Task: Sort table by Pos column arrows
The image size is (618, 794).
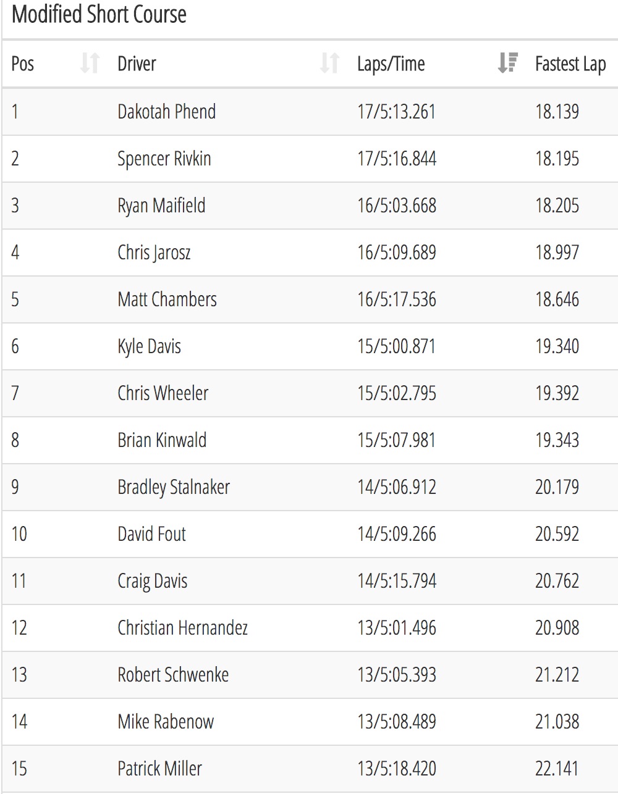Action: [x=90, y=64]
